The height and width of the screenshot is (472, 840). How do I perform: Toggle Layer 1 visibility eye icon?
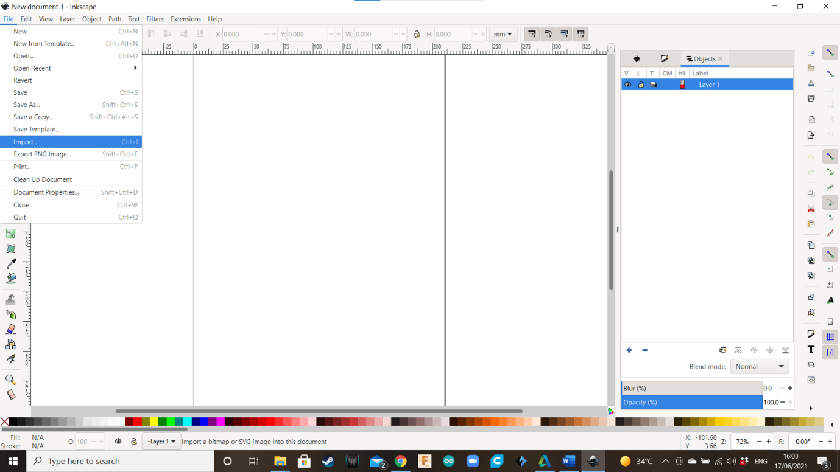pos(627,85)
